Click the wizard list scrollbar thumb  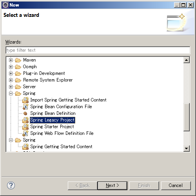pos(187,117)
